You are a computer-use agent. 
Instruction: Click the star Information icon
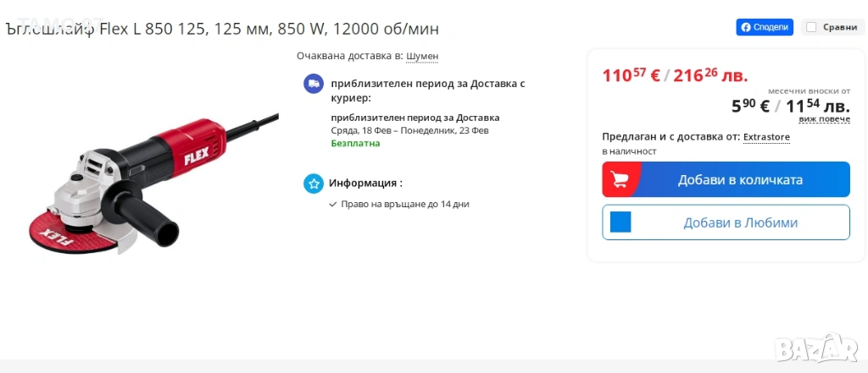click(x=314, y=183)
